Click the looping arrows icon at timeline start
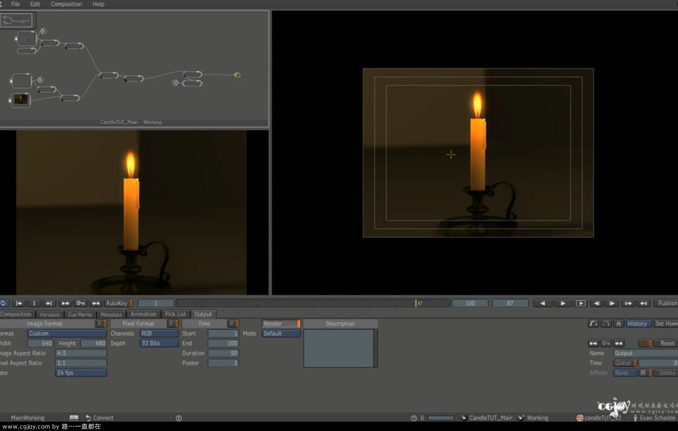The height and width of the screenshot is (431, 678). (4, 303)
